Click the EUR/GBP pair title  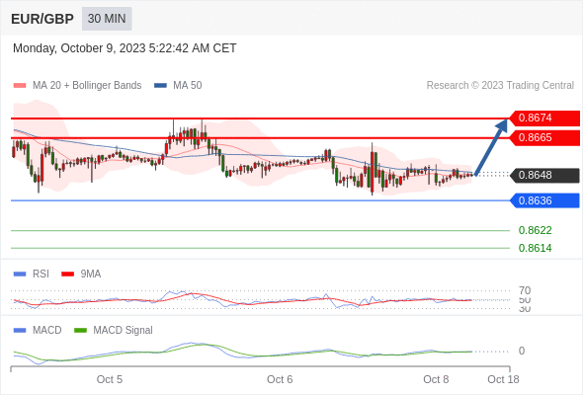[x=42, y=19]
